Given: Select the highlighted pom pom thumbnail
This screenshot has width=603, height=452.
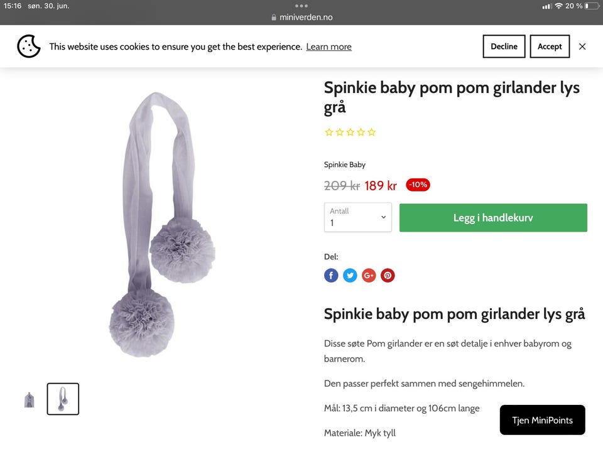Looking at the screenshot, I should (63, 399).
